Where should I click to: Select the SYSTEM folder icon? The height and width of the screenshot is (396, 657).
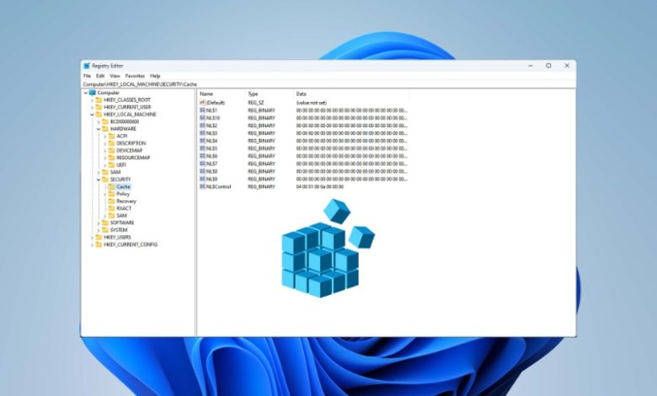point(105,230)
